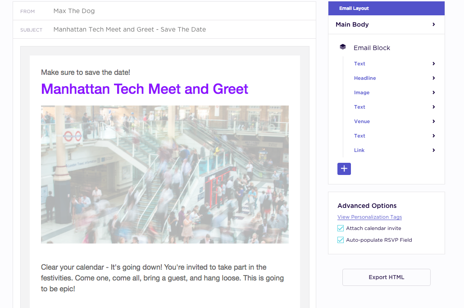Expand the Headline block chevron

coord(433,78)
